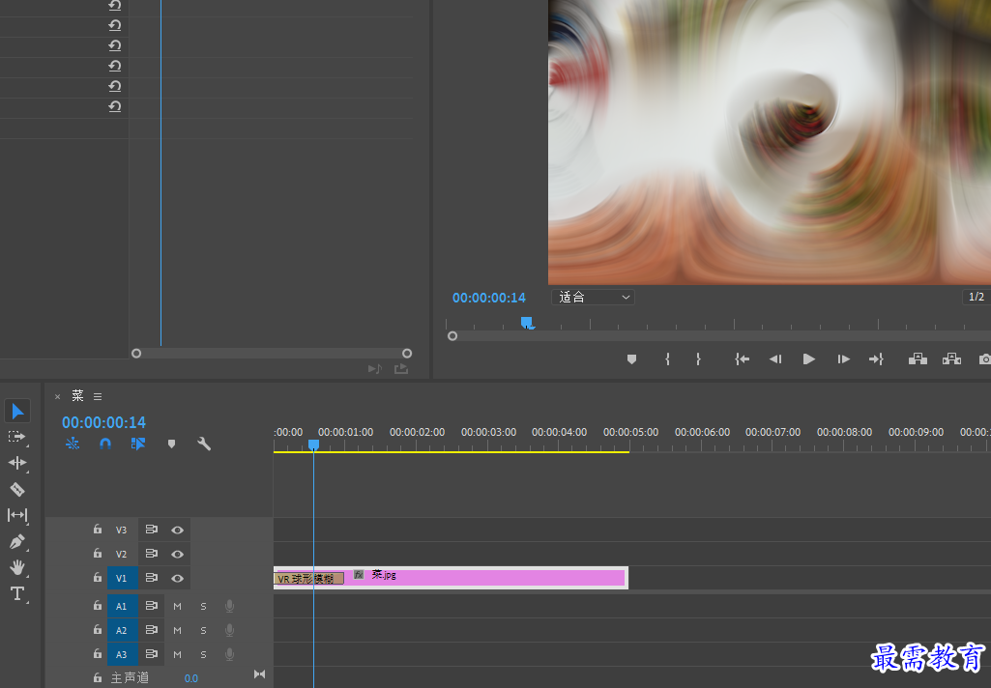Add marker in timeline header
The image size is (991, 688).
(171, 444)
